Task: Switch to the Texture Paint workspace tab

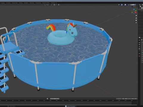Action: (15, 3)
